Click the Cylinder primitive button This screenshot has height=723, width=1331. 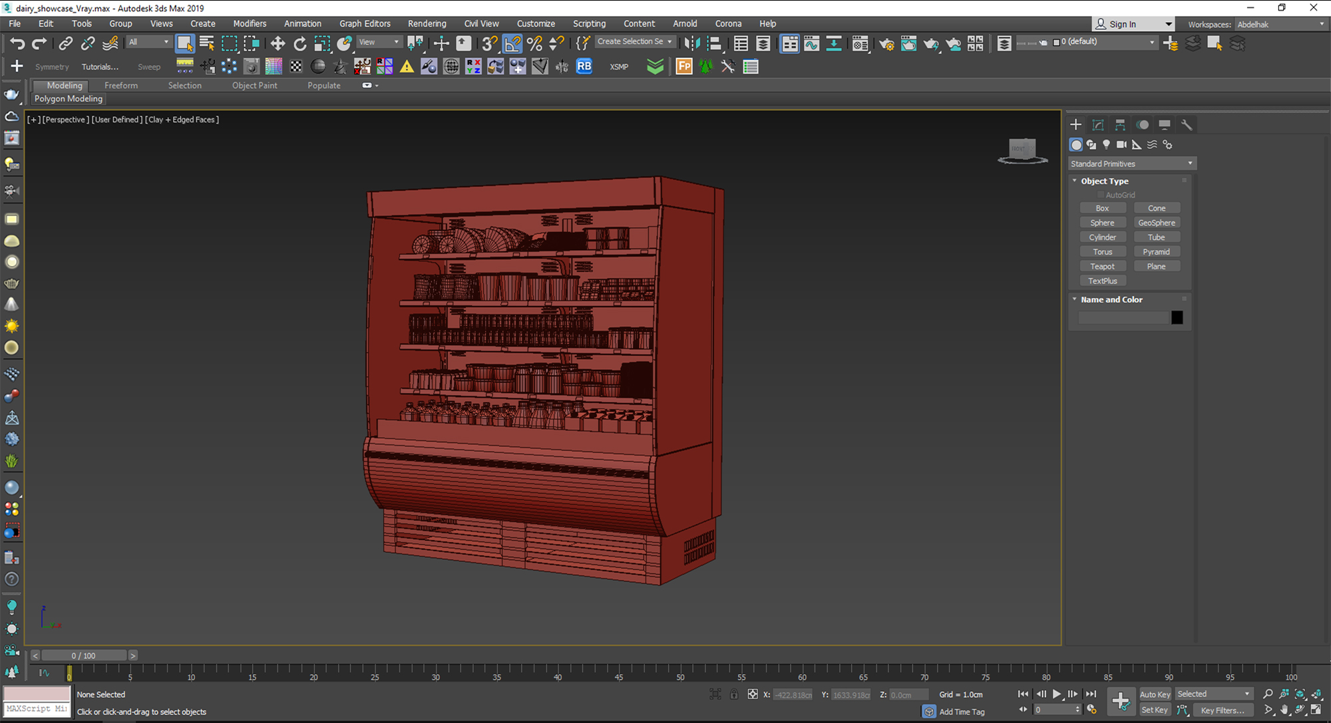(1102, 237)
